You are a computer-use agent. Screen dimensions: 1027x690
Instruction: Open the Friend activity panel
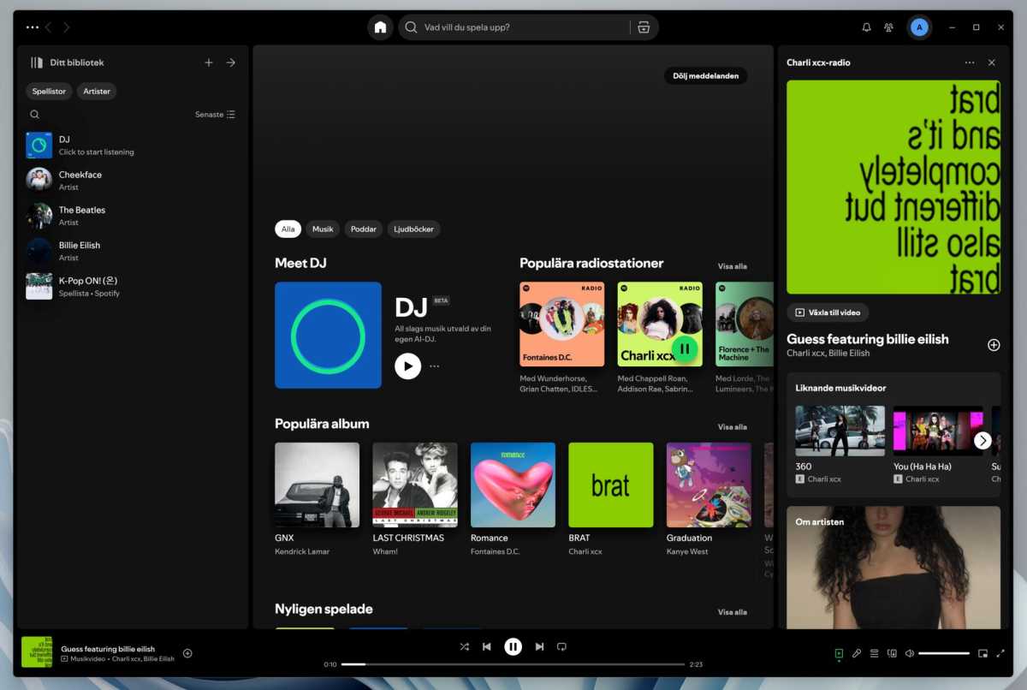[x=889, y=27]
